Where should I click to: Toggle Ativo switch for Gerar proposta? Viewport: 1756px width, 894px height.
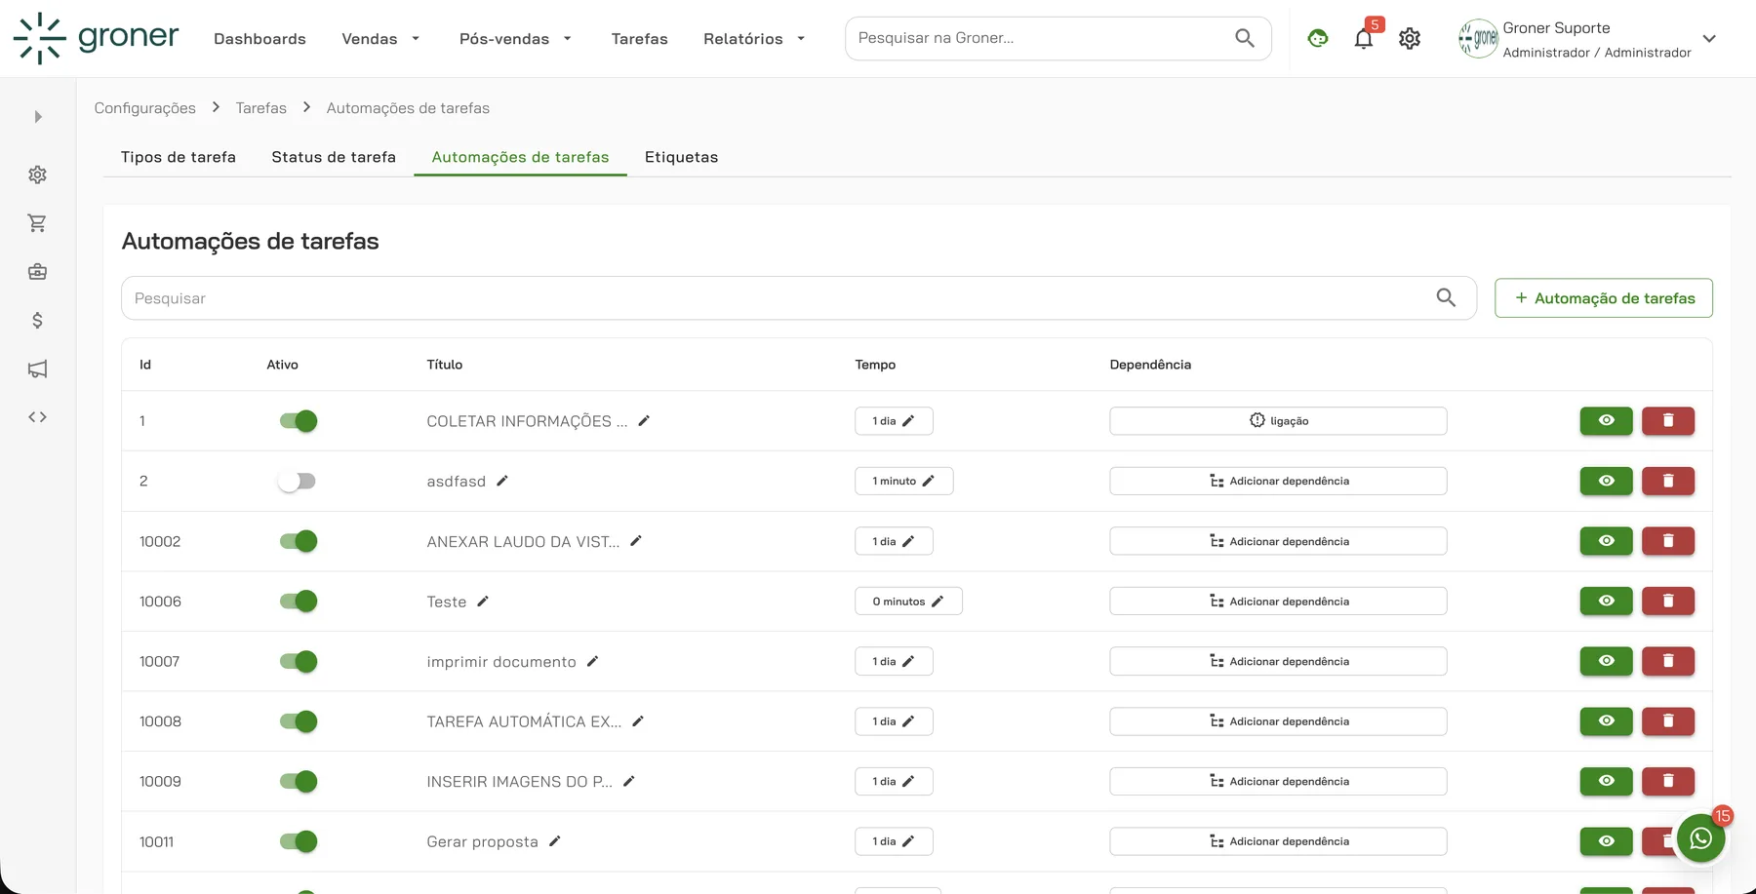coord(299,841)
